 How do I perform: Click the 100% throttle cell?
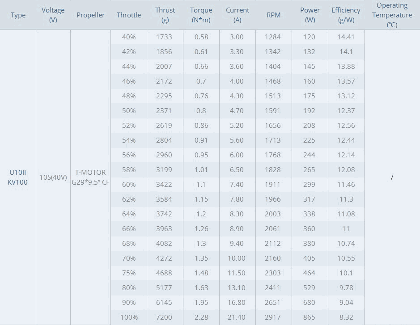click(129, 317)
